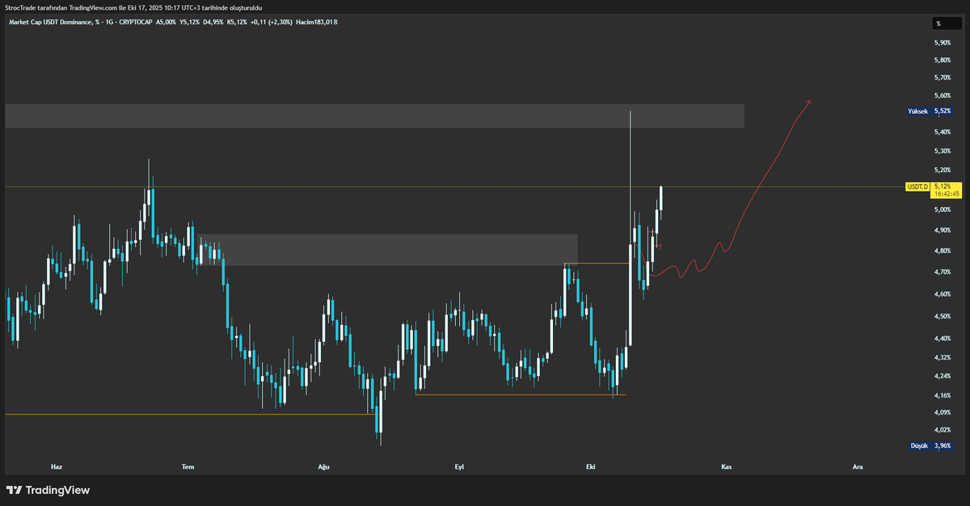Viewport: 970px width, 506px height.
Task: Click the Tem month label on time axis
Action: point(188,467)
